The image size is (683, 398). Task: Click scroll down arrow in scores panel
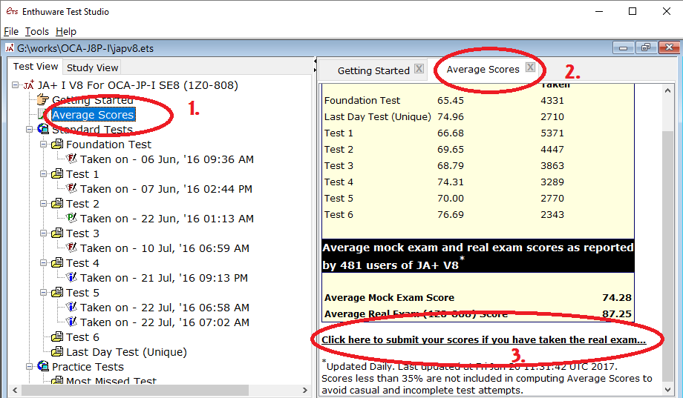(667, 389)
